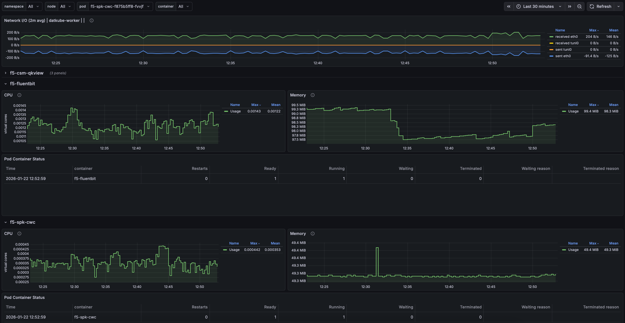625x323 pixels.
Task: Open the namespace variable dropdown
Action: click(x=34, y=6)
